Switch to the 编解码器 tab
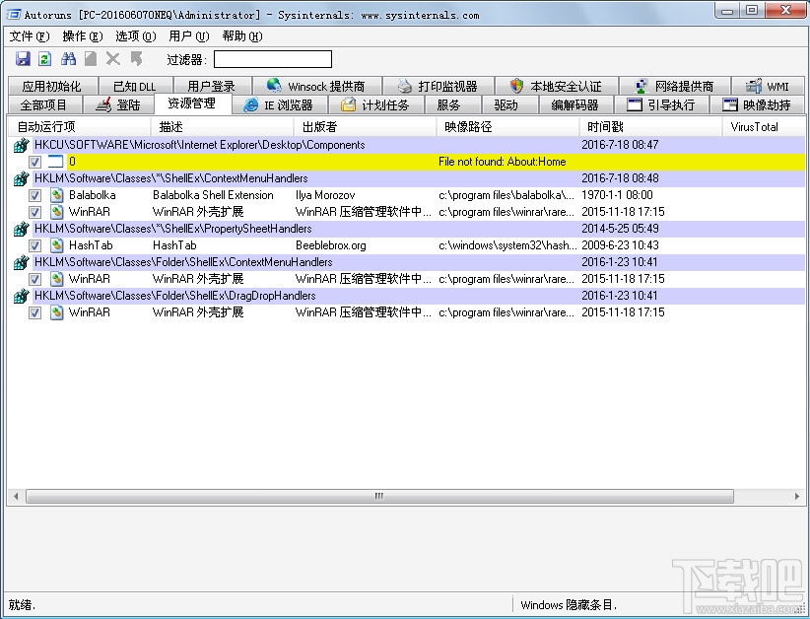This screenshot has width=810, height=619. pyautogui.click(x=574, y=104)
